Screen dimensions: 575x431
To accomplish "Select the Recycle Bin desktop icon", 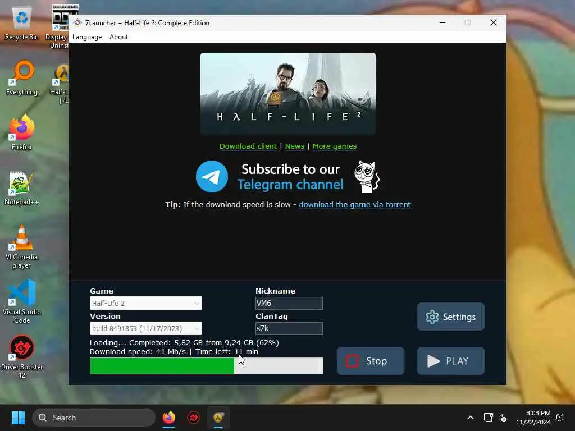I will 22,24.
